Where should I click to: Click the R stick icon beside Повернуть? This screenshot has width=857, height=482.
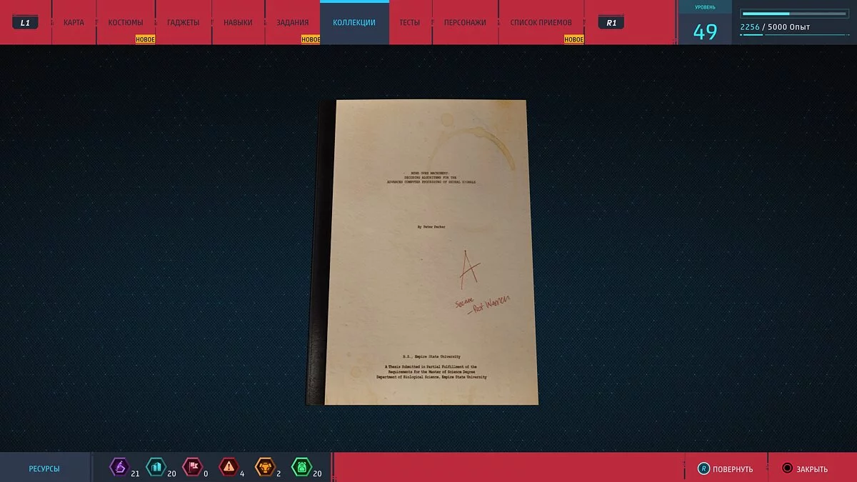click(x=703, y=469)
